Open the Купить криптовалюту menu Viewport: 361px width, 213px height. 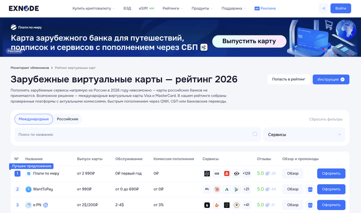[x=93, y=8]
